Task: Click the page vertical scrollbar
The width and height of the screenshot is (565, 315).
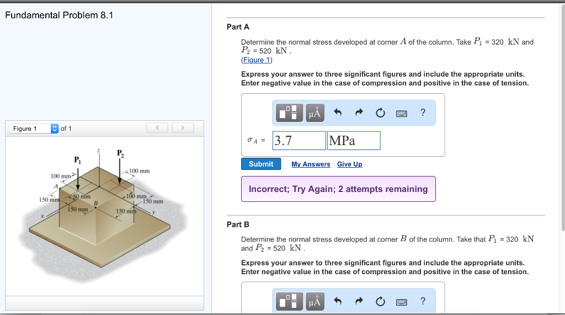Action: [563, 117]
